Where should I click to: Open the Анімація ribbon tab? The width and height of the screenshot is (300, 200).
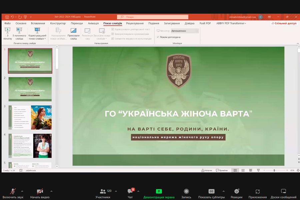coord(93,23)
